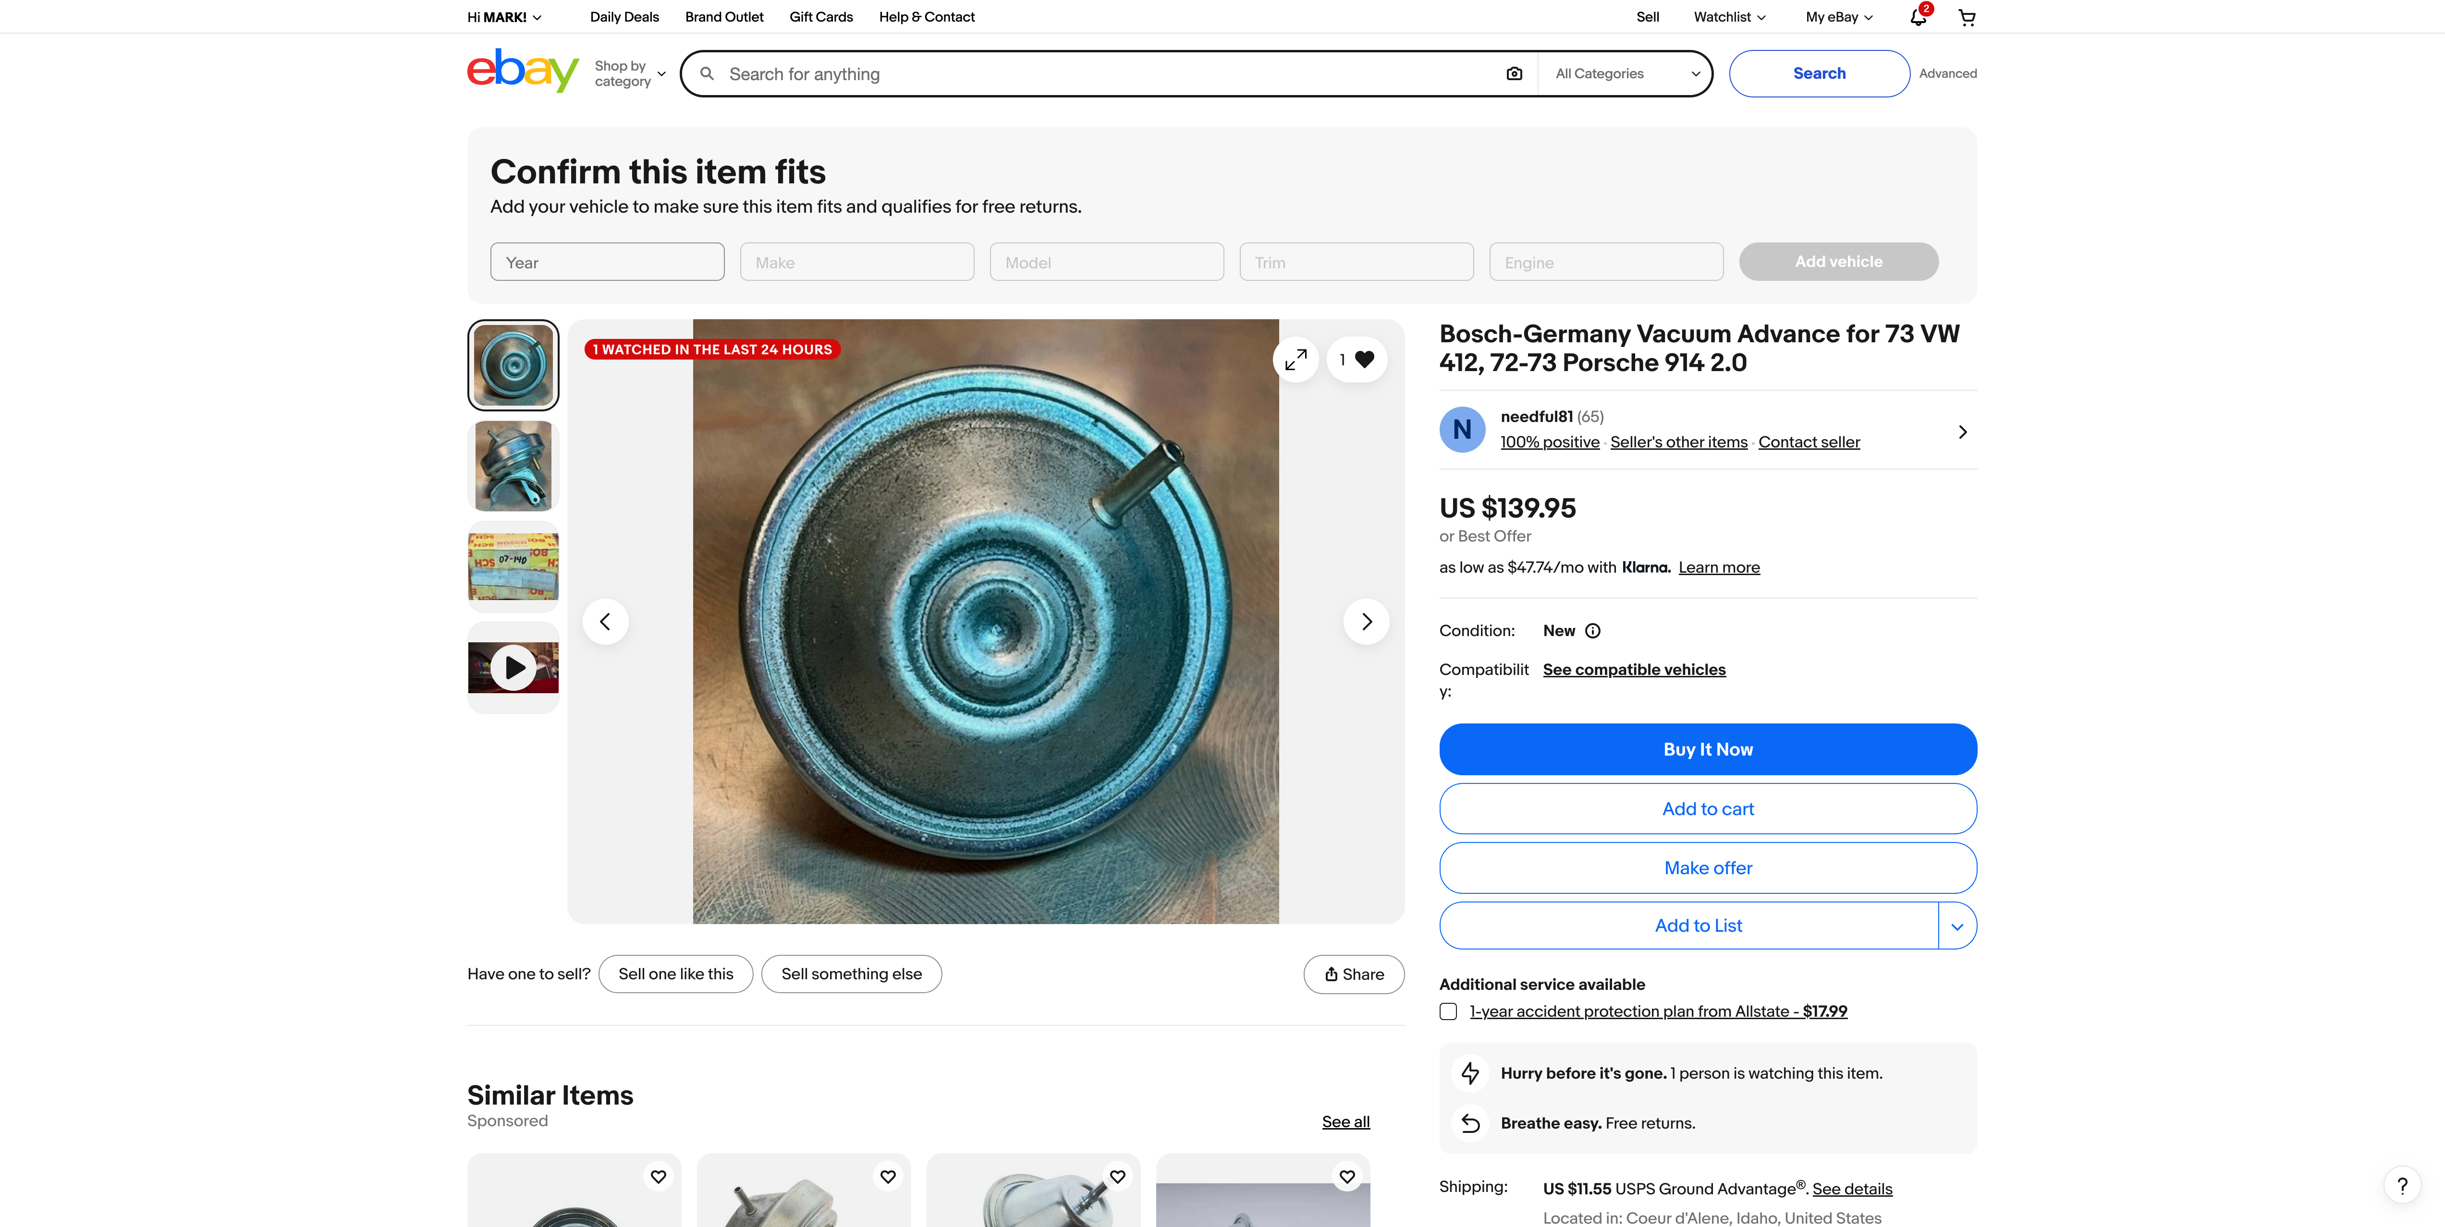Play the product video thumbnail

click(x=513, y=668)
